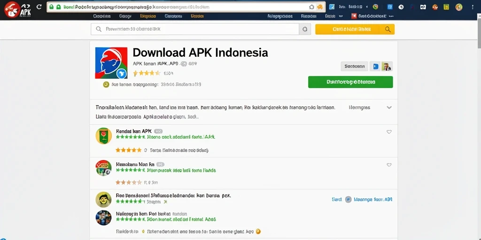The image size is (481, 240).
Task: Click the yellow face app icon in third row
Action: (103, 200)
